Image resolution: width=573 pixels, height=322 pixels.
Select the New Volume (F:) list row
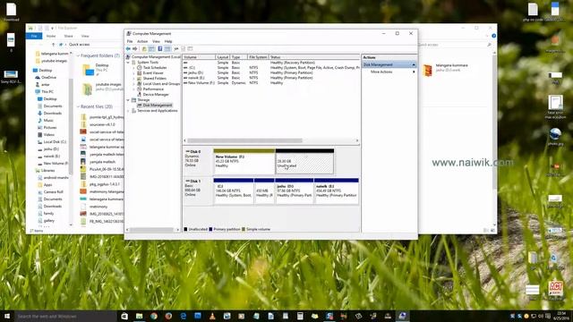tap(271, 83)
